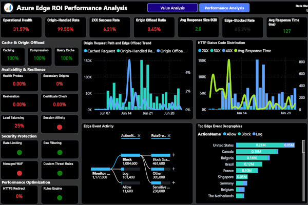Click the green Geo Filtering status dot

pos(60,152)
